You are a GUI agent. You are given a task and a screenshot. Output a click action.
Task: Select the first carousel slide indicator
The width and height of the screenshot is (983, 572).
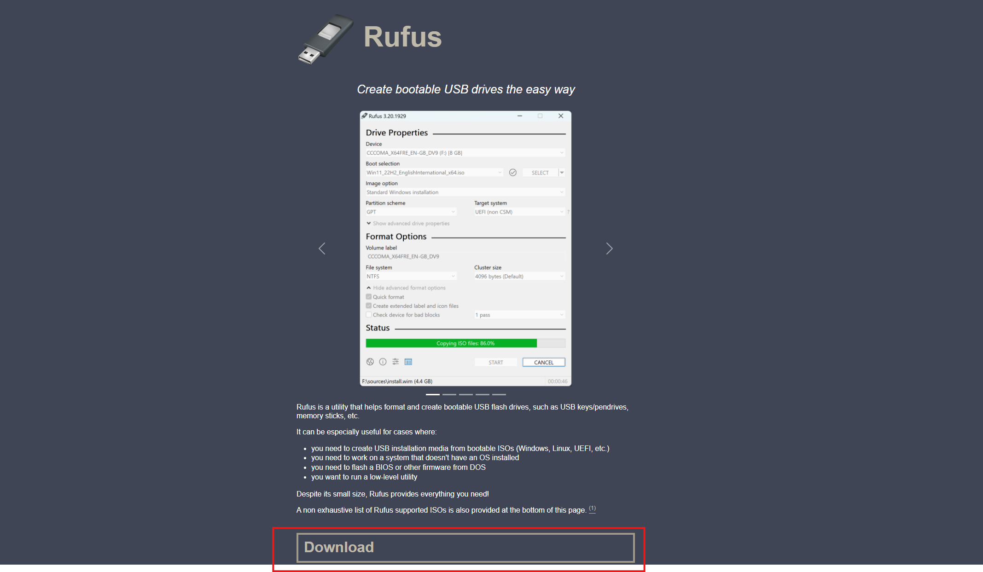tap(433, 394)
